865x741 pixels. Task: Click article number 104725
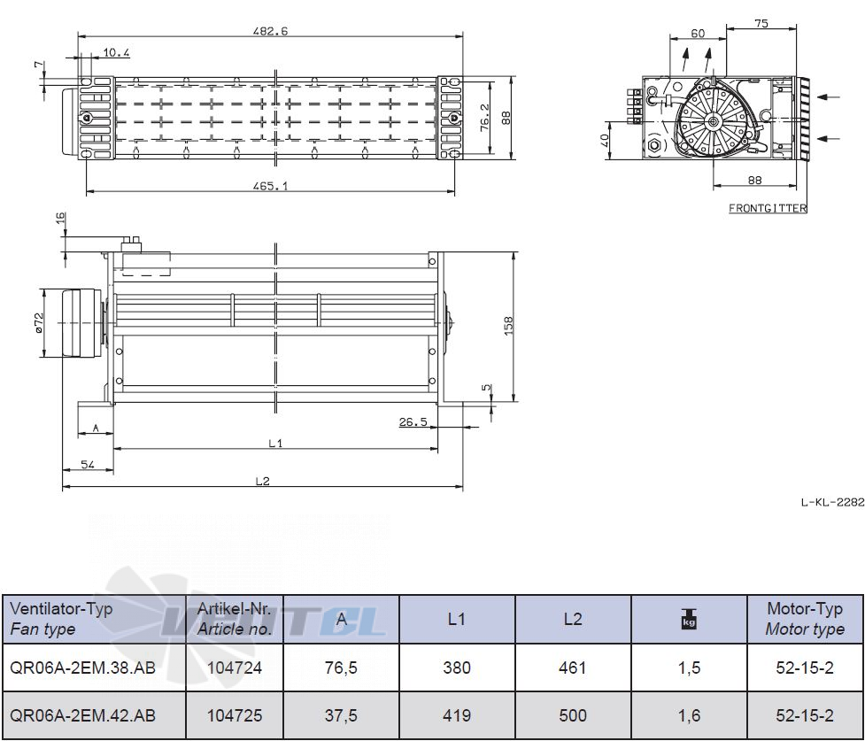click(x=235, y=715)
